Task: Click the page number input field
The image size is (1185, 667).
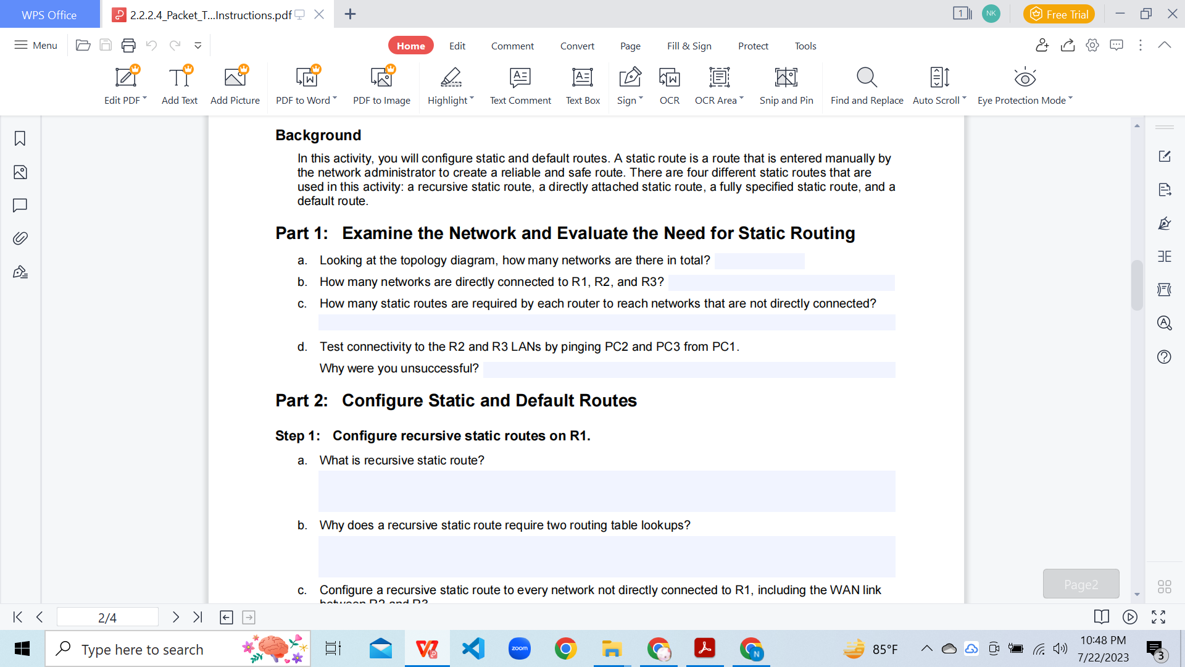Action: (107, 617)
